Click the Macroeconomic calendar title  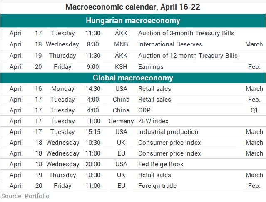tap(133, 7)
